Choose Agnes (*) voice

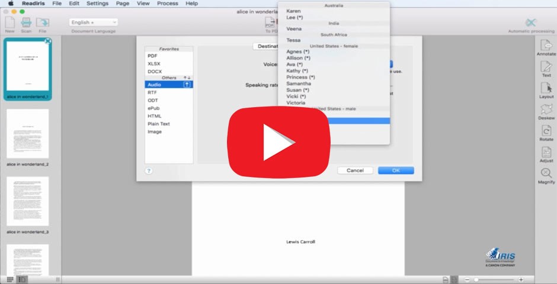pyautogui.click(x=334, y=51)
